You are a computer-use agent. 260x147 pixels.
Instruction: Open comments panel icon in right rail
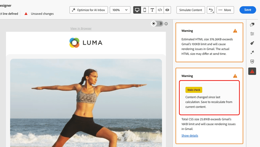252,25
